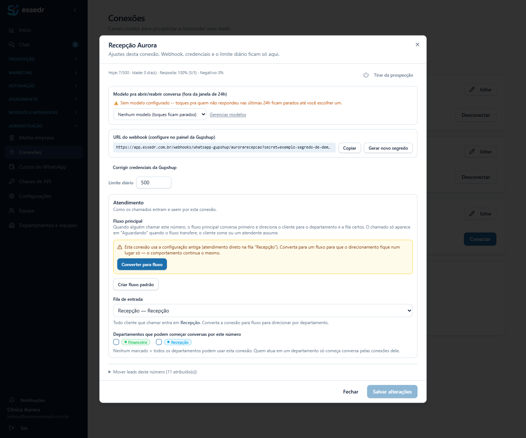Go to Custos do WhatsApp page
Screen dimensions: 526x438
(44, 167)
